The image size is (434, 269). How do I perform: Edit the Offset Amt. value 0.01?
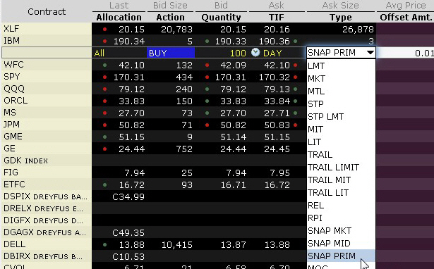coord(405,53)
